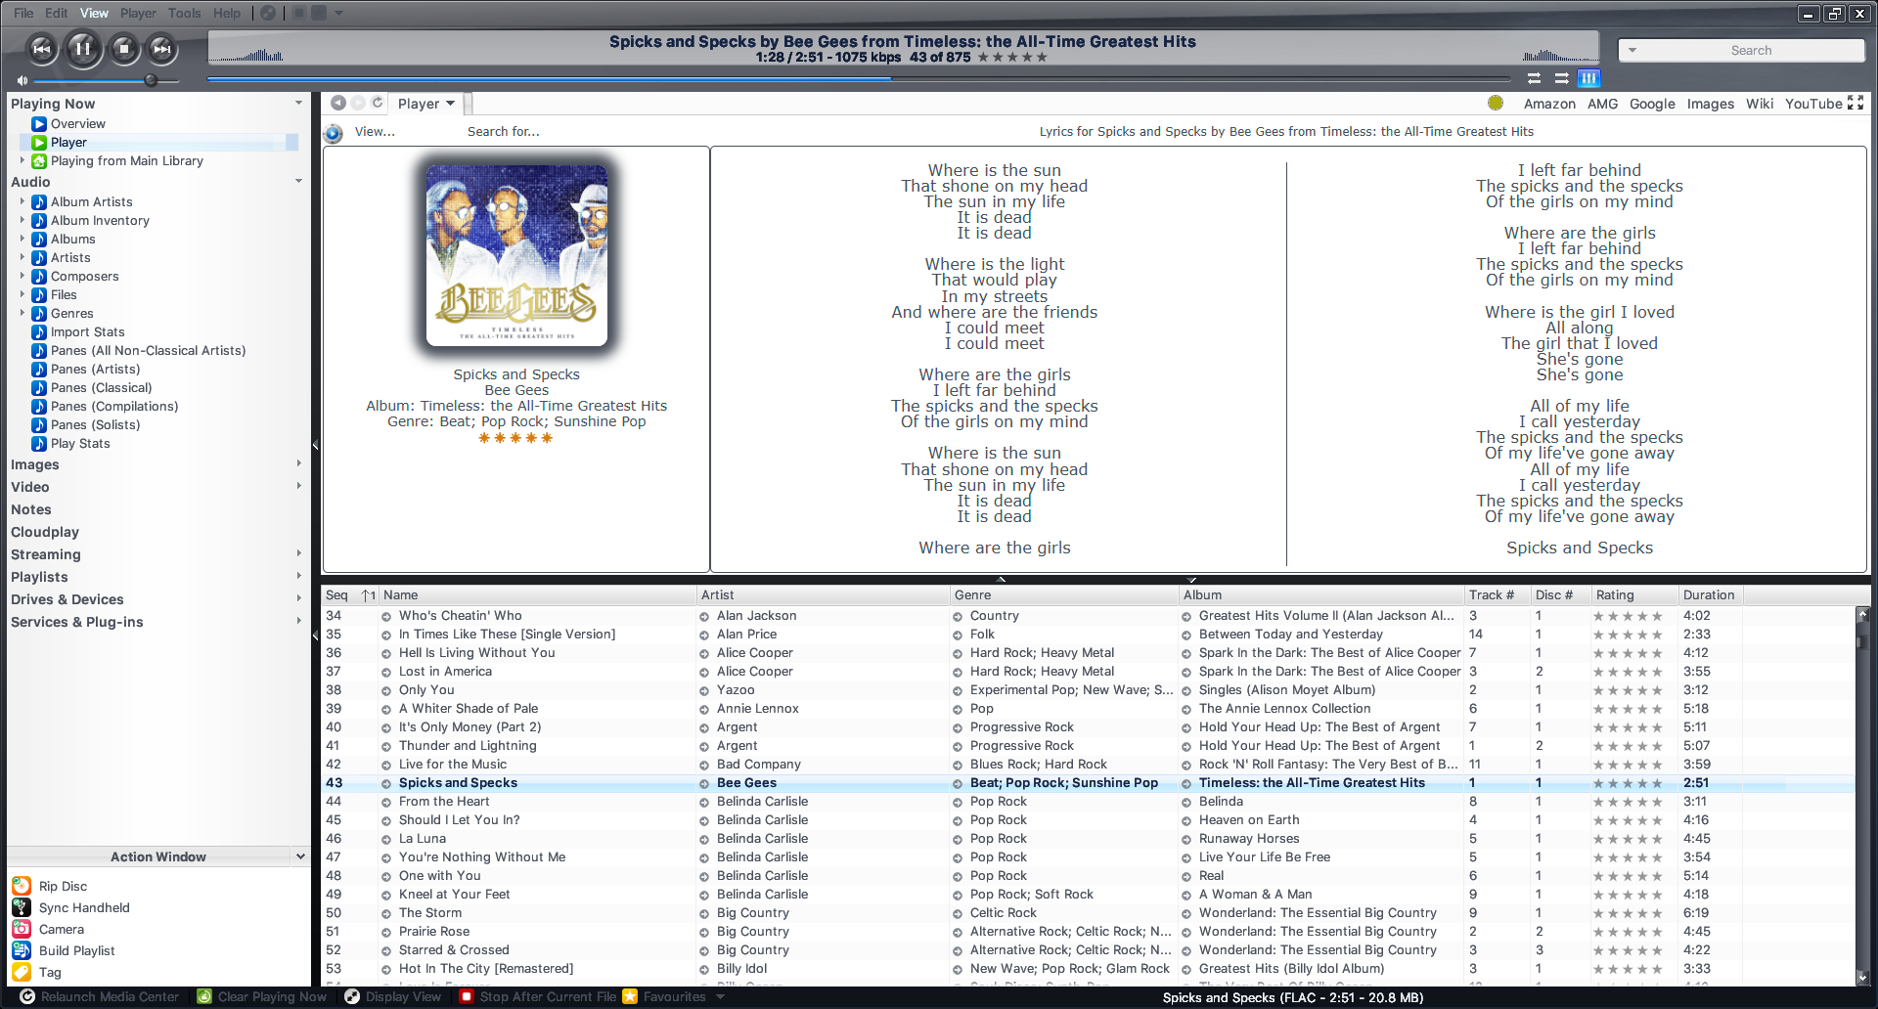The height and width of the screenshot is (1009, 1878).
Task: Sort the list by the Artist column
Action: coord(823,594)
